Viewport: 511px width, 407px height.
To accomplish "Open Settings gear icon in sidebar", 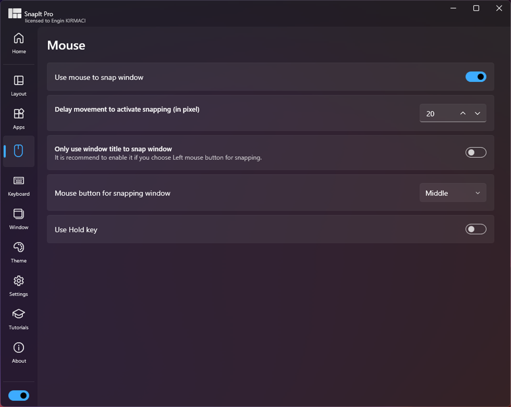I will point(19,281).
